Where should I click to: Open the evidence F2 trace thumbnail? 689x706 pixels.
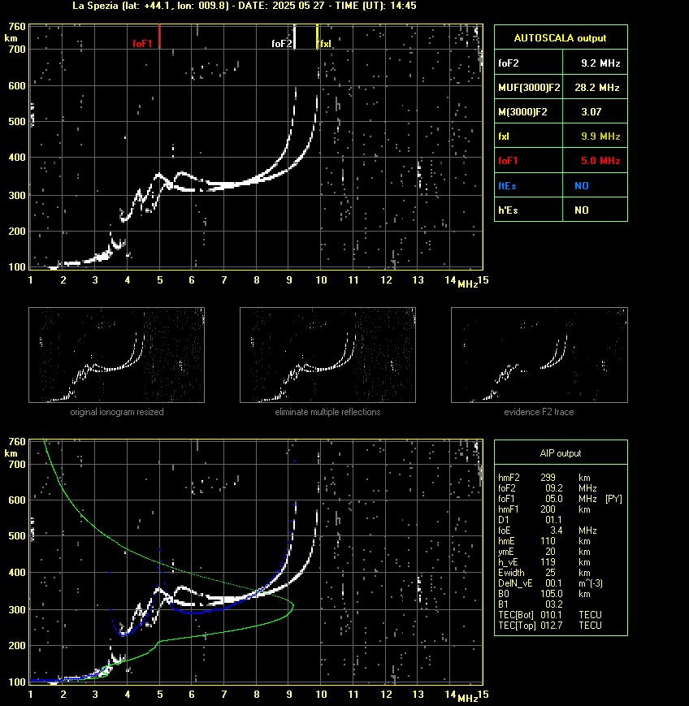539,355
